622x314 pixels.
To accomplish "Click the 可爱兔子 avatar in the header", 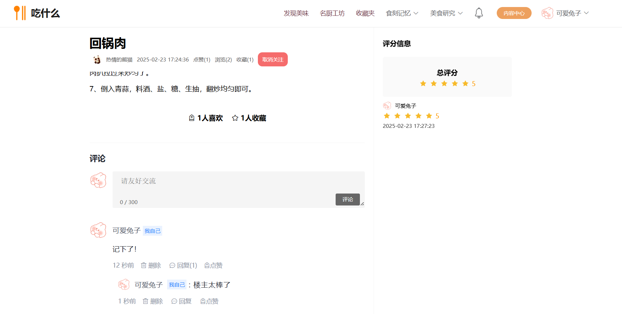I will tap(547, 13).
